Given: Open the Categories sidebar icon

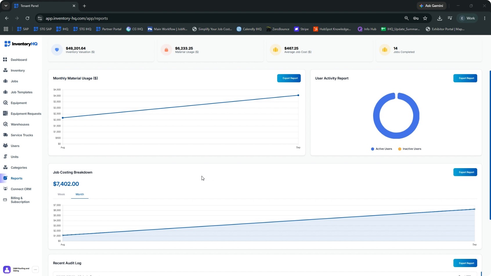Looking at the screenshot, I should [x=5, y=168].
